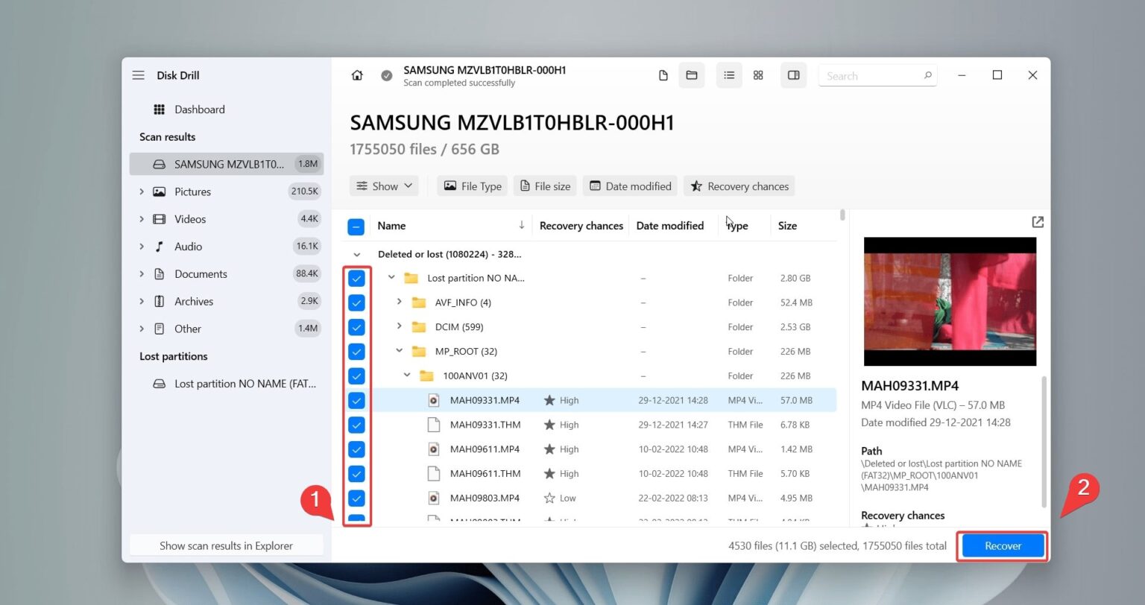
Task: Apply the File Type filter
Action: click(471, 186)
